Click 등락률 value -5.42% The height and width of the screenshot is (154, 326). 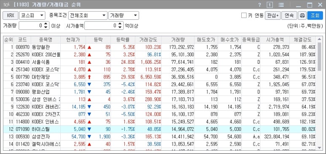(x=128, y=84)
